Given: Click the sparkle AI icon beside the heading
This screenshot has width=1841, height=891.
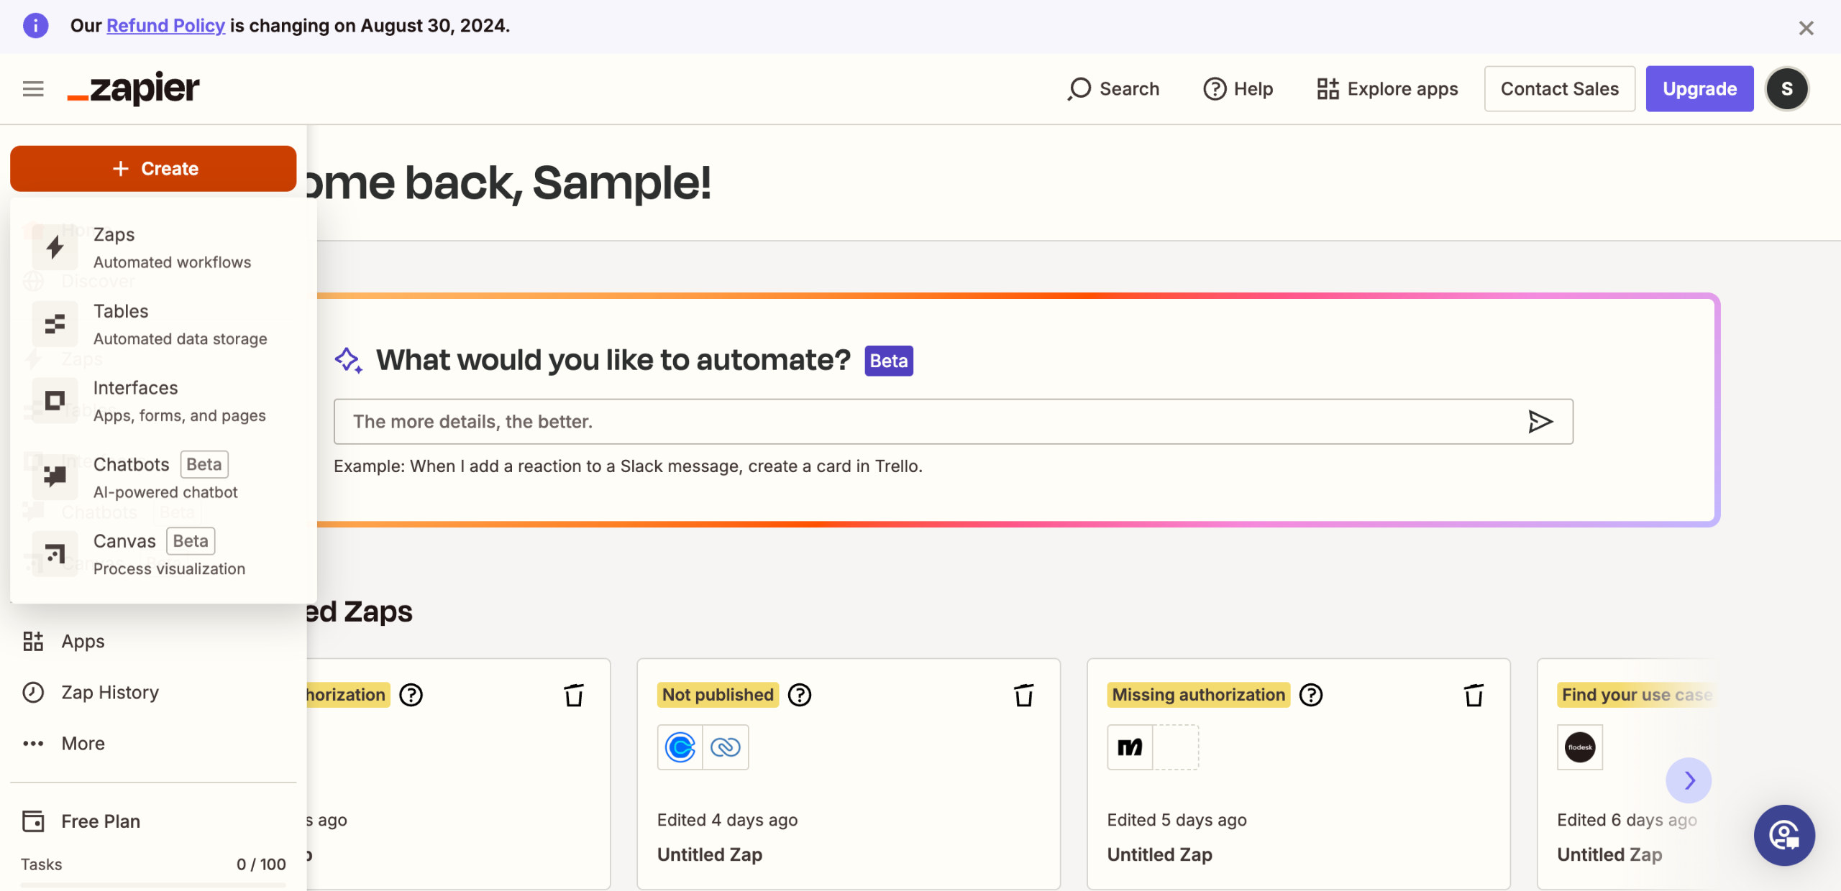Looking at the screenshot, I should tap(349, 360).
